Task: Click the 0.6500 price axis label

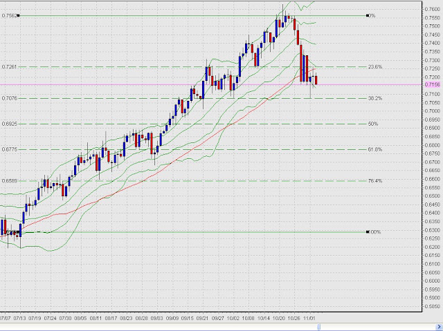Action: tap(432, 196)
